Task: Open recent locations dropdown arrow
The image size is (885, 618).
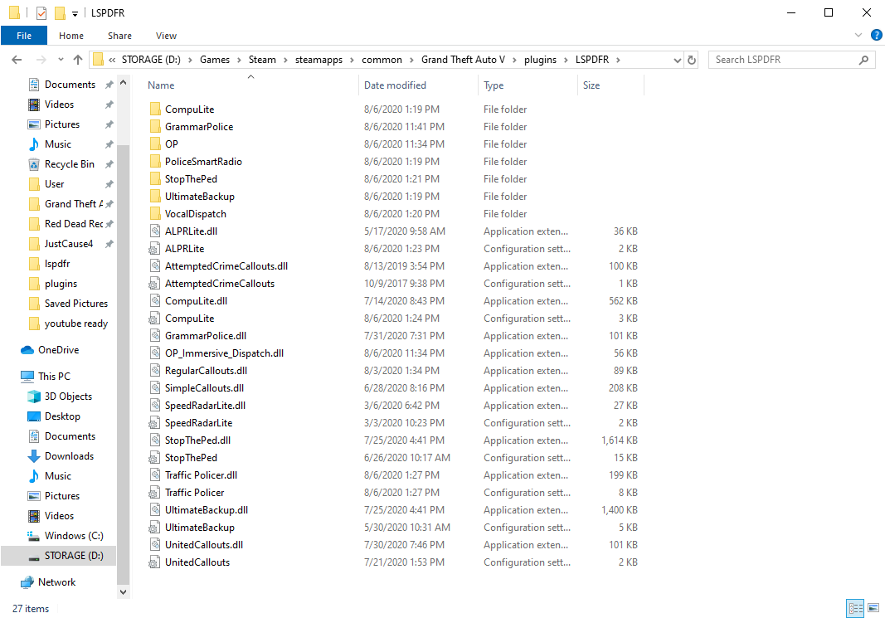Action: point(61,59)
